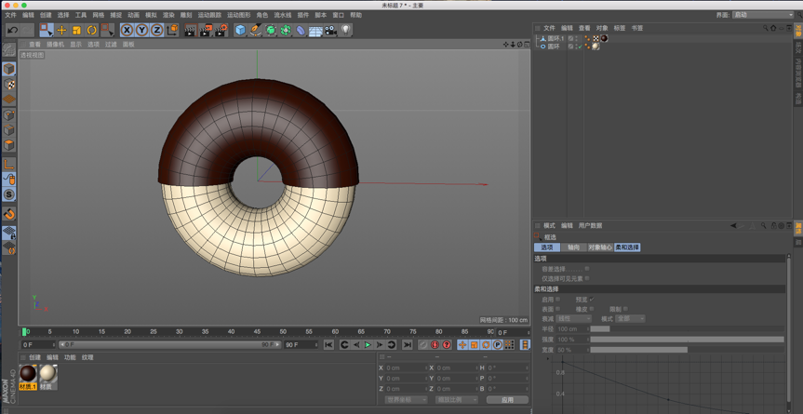Toggle the 预览 checkbox
The height and width of the screenshot is (414, 803).
click(x=592, y=300)
